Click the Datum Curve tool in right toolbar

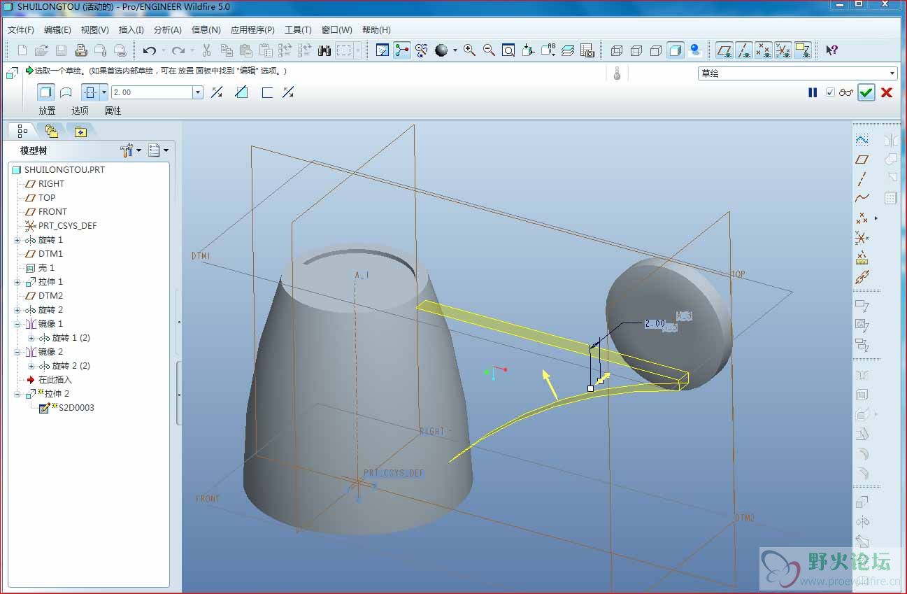coord(862,199)
